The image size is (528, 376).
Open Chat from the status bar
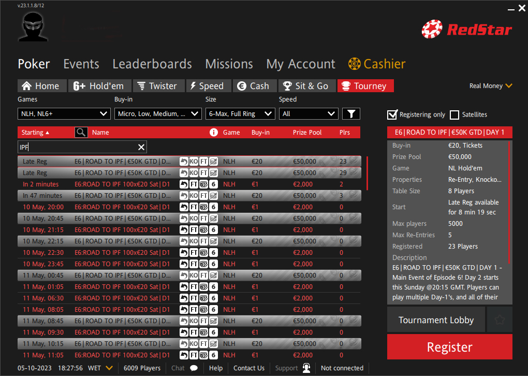pyautogui.click(x=184, y=368)
